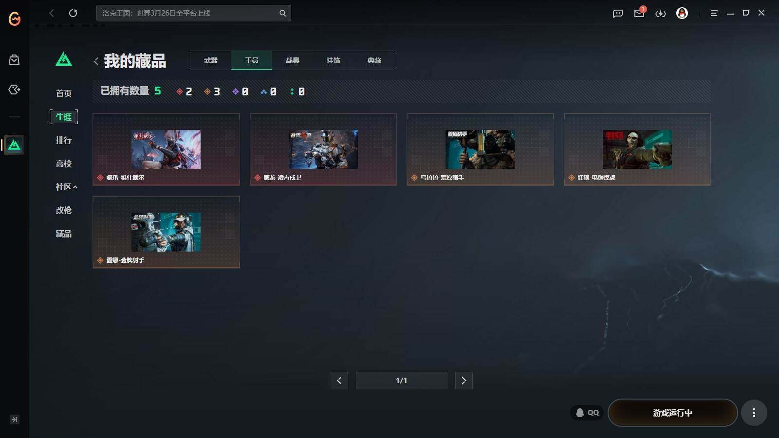Click the purple rarity count icon
Screen dimensions: 779x438
click(236, 91)
